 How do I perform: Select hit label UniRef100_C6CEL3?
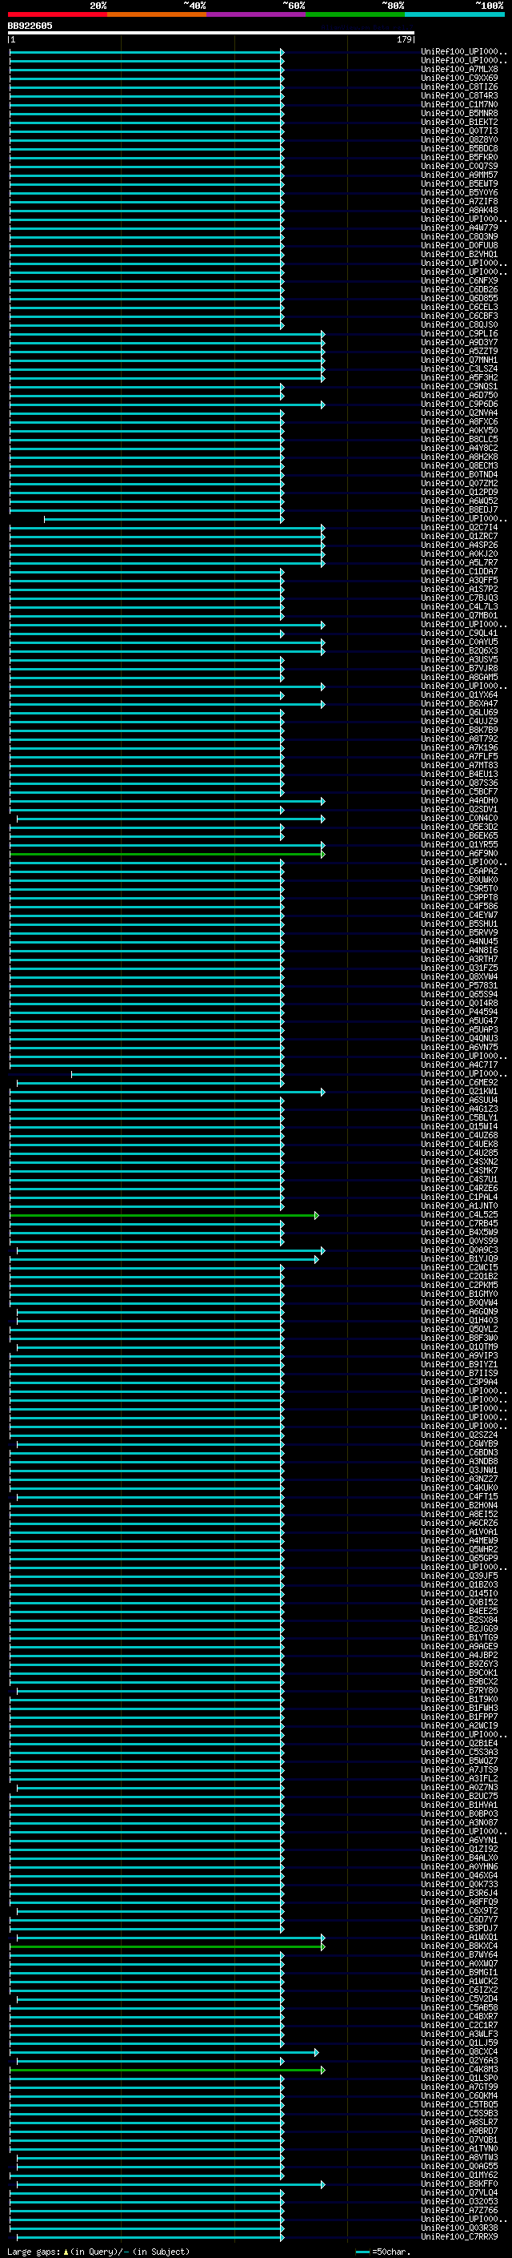click(x=459, y=307)
